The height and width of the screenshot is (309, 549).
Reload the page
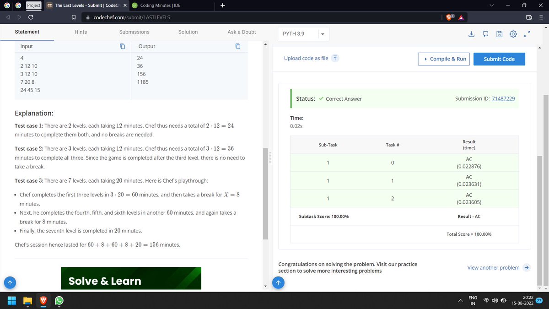[x=30, y=17]
